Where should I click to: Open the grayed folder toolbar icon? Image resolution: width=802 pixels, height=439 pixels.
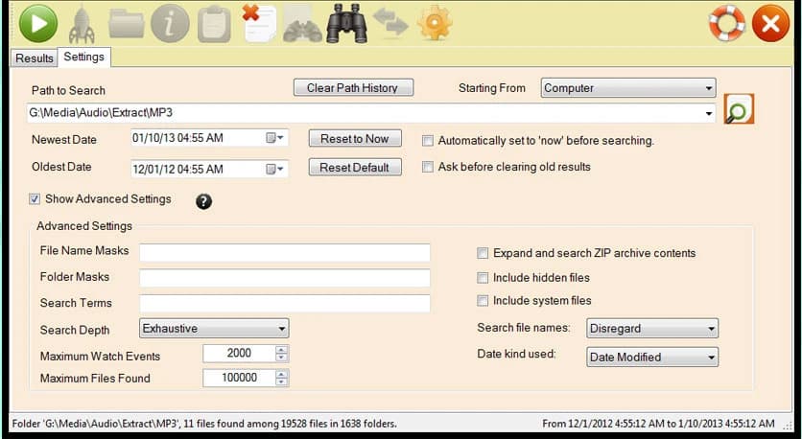[x=127, y=24]
